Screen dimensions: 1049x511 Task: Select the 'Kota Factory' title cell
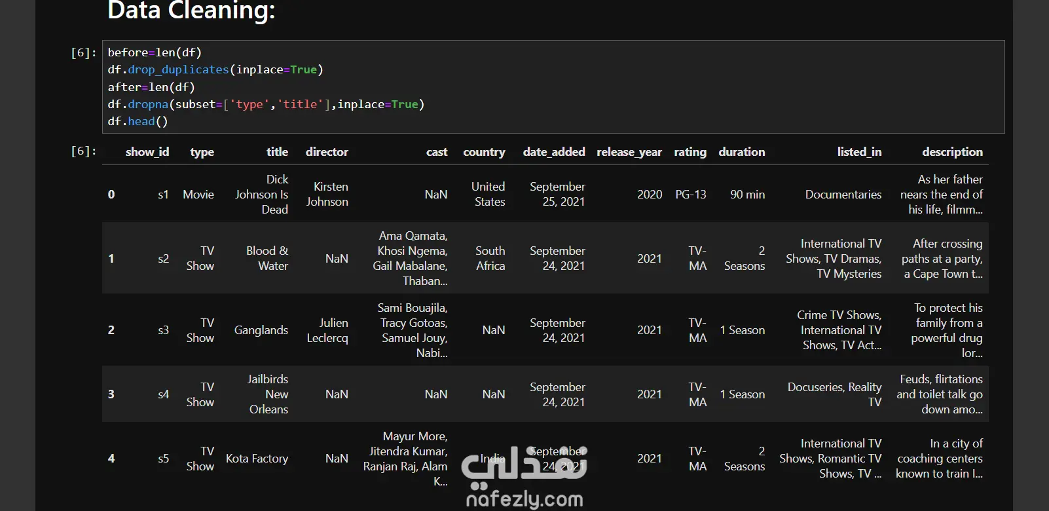coord(257,459)
